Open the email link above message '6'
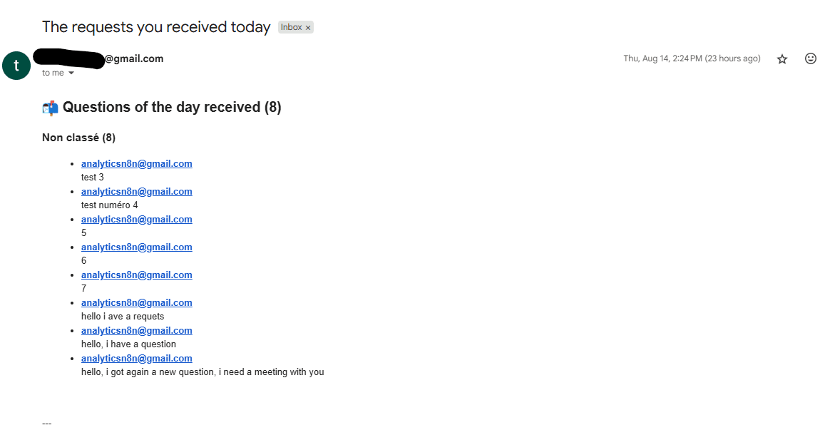Screen dimensions: 830x425 [137, 247]
